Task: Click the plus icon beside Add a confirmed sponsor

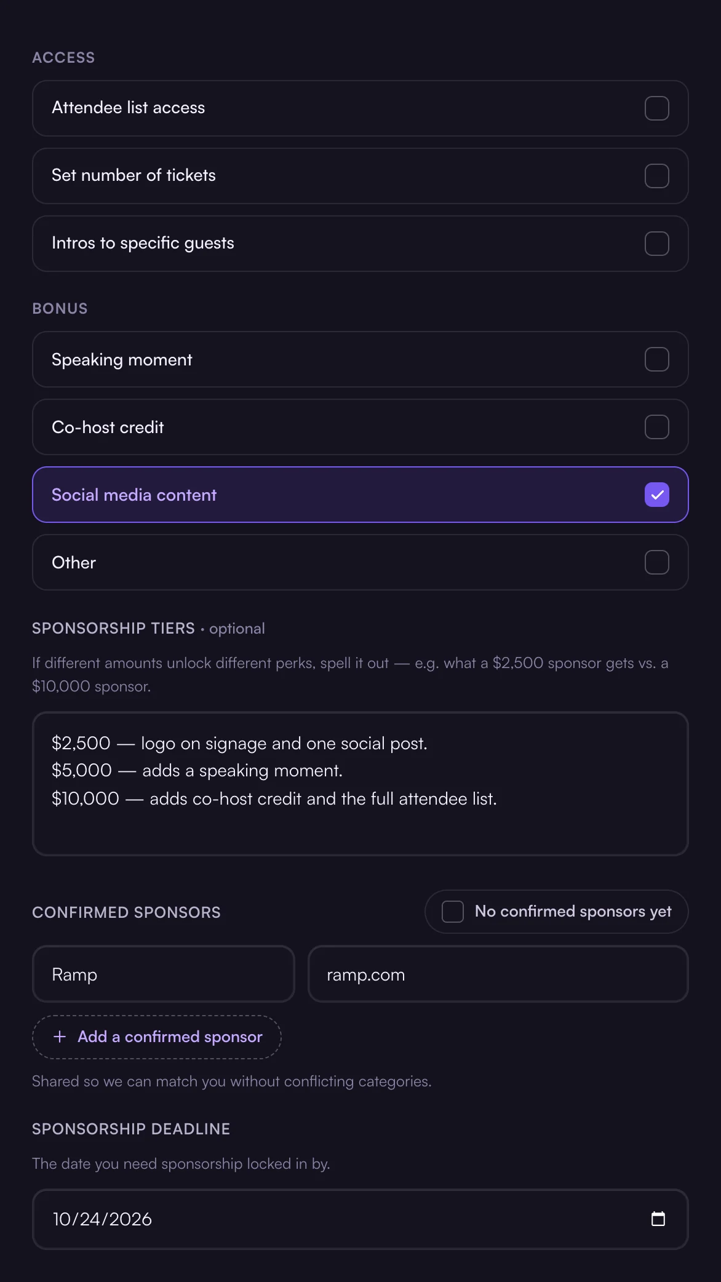Action: pos(60,1037)
